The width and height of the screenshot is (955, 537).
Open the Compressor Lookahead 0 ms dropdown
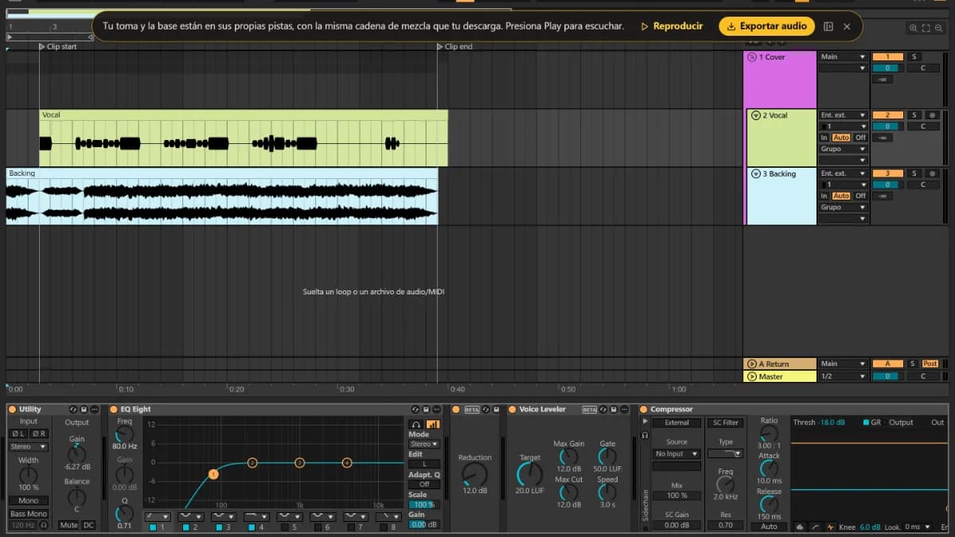pyautogui.click(x=917, y=527)
